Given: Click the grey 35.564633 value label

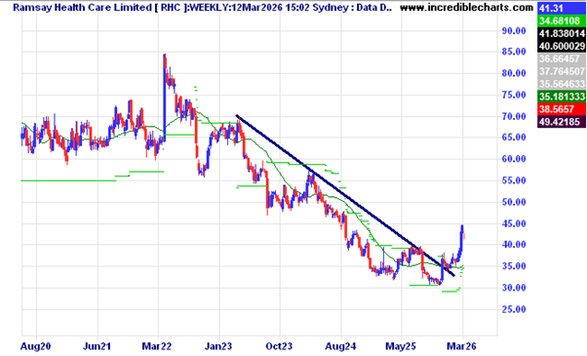Looking at the screenshot, I should (562, 84).
